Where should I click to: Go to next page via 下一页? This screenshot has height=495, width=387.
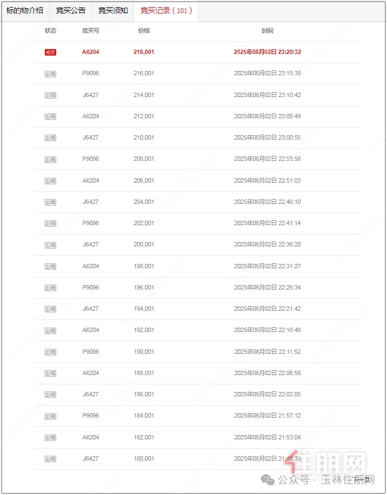pos(362,480)
